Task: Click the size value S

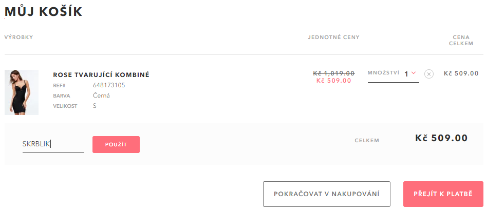Action: 95,106
